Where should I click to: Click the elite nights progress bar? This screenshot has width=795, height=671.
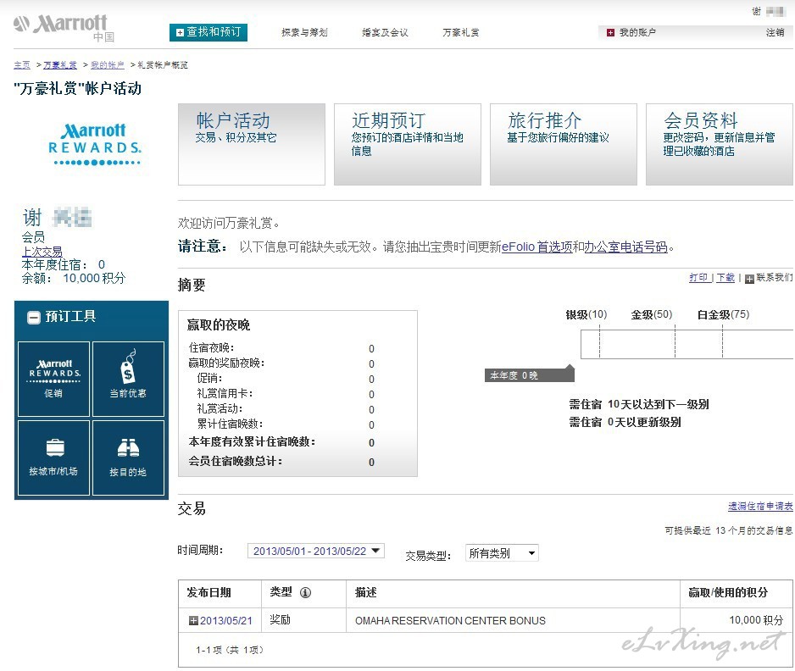coord(687,344)
